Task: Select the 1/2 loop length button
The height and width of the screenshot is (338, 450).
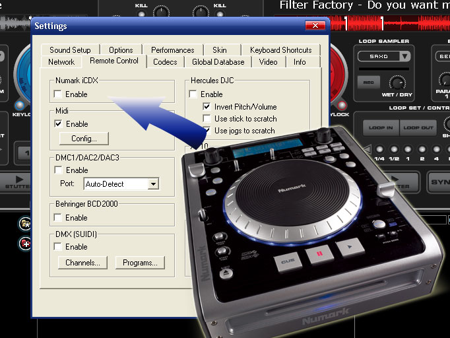Action: pyautogui.click(x=394, y=149)
